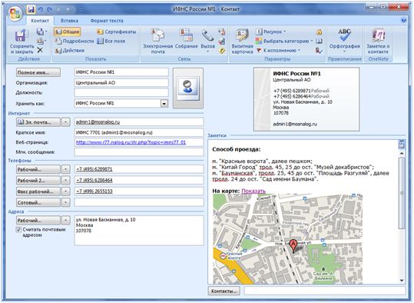Click the notes scrollbar up arrow
The height and width of the screenshot is (303, 414).
pos(402,153)
